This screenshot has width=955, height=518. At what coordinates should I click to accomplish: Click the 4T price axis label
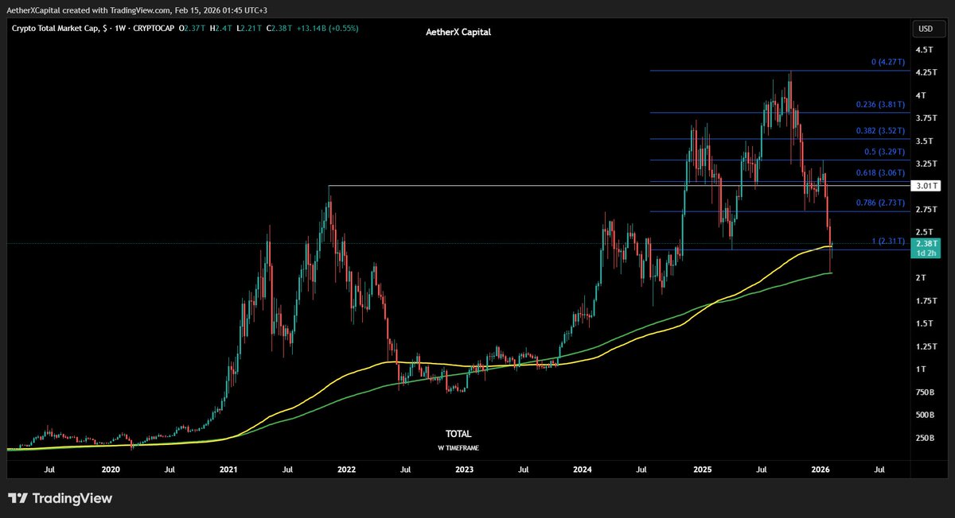point(921,95)
